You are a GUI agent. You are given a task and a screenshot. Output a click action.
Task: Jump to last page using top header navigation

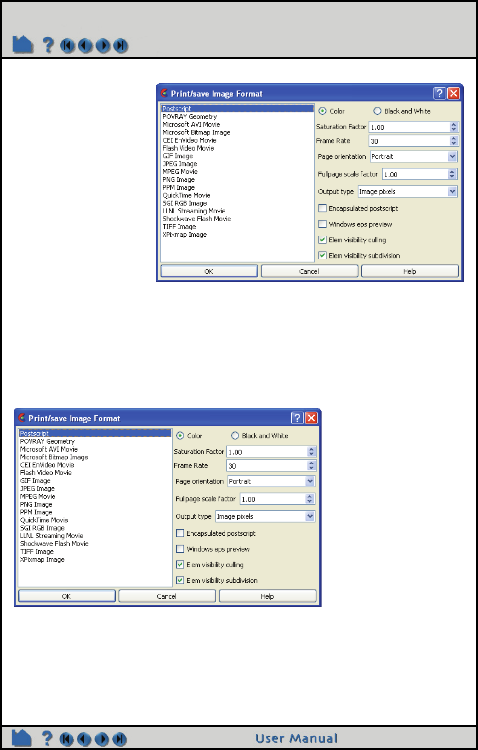coord(121,46)
